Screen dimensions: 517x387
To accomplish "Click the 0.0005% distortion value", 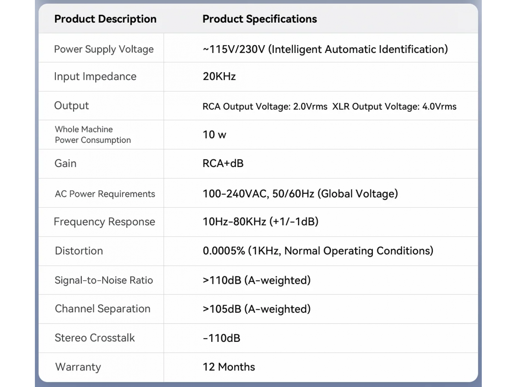I will click(318, 251).
